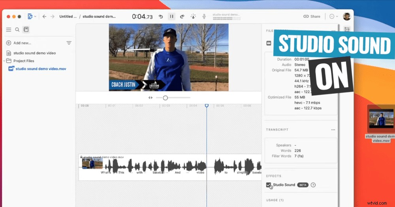This screenshot has width=395, height=207.
Task: Click the timeline zoom fit arrows icon
Action: (150, 98)
